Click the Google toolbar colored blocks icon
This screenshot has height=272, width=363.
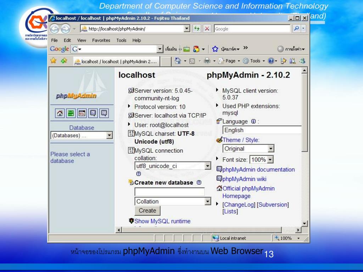pyautogui.click(x=196, y=49)
